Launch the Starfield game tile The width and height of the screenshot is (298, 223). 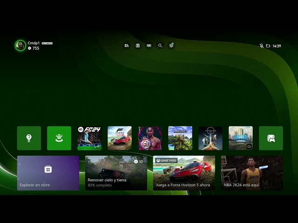[210, 138]
